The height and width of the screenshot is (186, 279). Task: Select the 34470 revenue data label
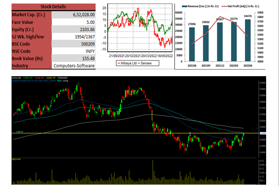pos(248,16)
